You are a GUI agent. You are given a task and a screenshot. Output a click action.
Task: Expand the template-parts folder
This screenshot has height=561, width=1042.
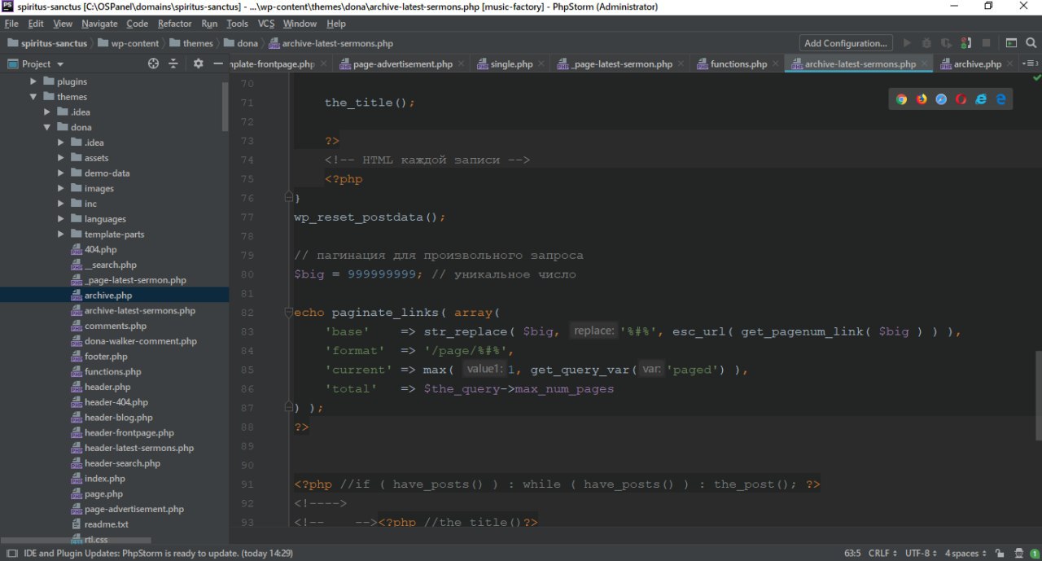click(x=61, y=234)
